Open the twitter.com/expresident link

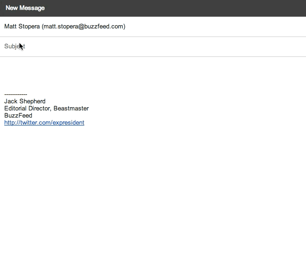pos(45,123)
